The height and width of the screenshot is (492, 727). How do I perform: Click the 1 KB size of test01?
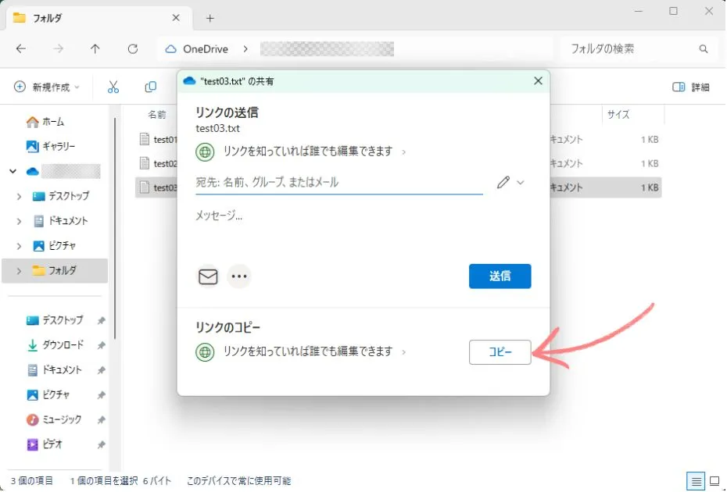649,140
